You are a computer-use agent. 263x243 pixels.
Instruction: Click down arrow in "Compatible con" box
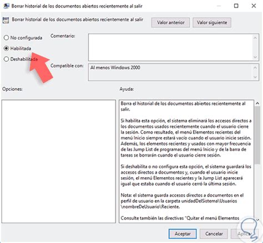pyautogui.click(x=255, y=77)
